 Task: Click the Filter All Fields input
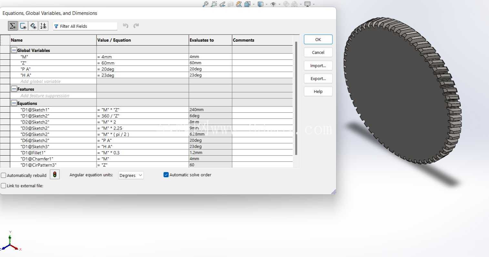point(85,26)
